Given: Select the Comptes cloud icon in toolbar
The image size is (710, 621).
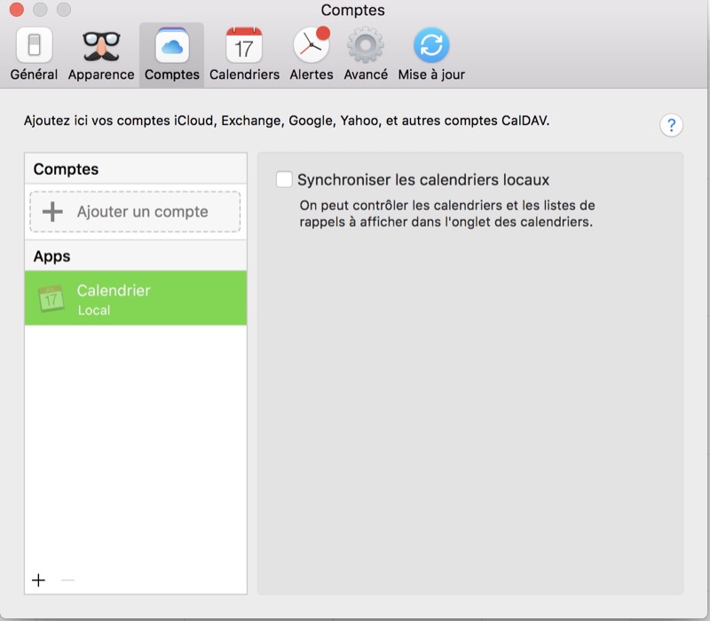Looking at the screenshot, I should point(171,46).
